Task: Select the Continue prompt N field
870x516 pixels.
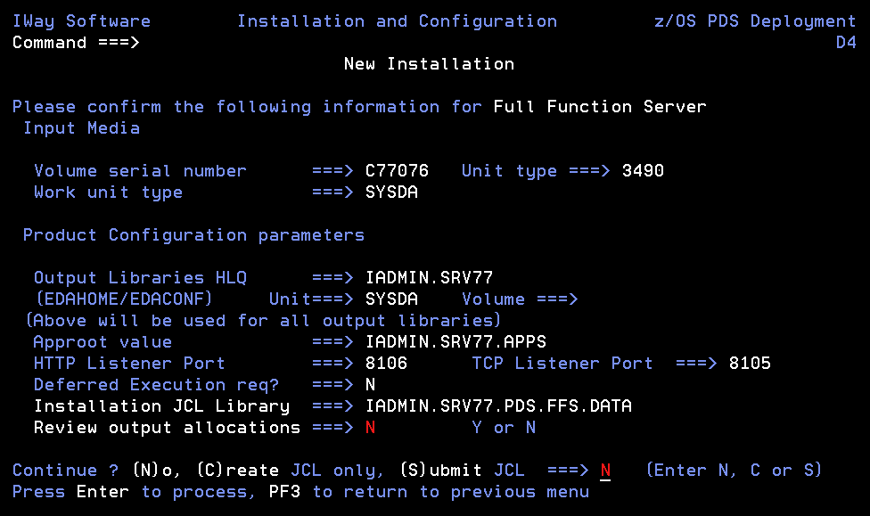Action: (605, 471)
